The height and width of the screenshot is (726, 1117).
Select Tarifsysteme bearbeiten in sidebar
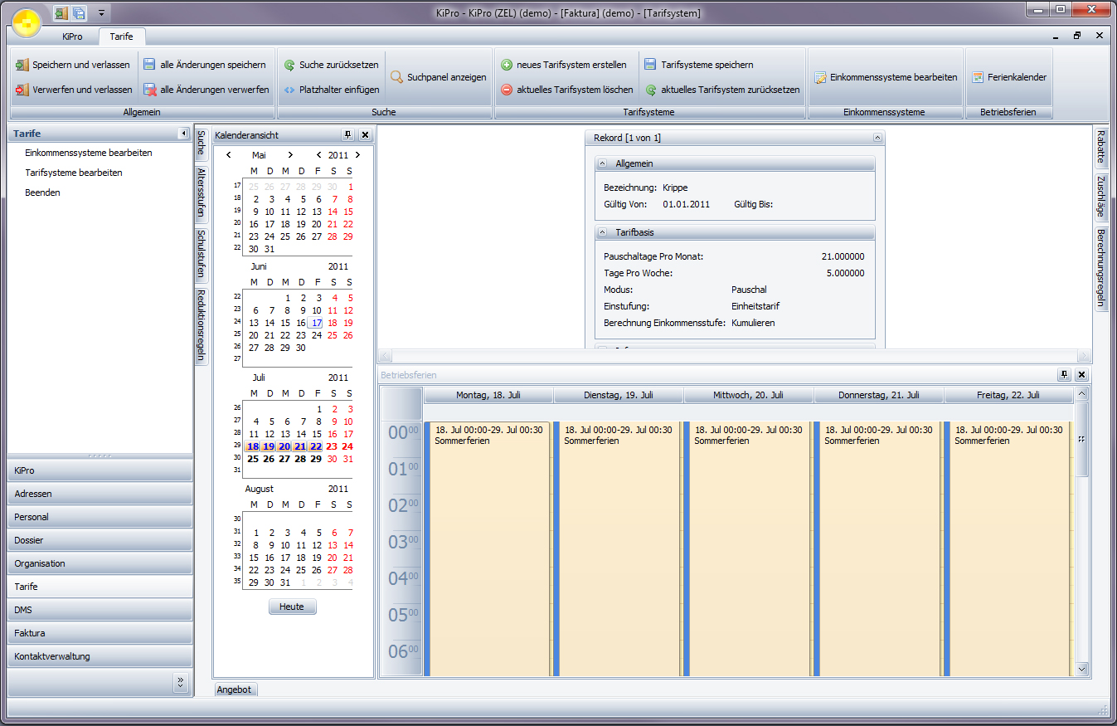[x=74, y=173]
